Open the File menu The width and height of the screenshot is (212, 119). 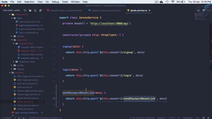12,2
